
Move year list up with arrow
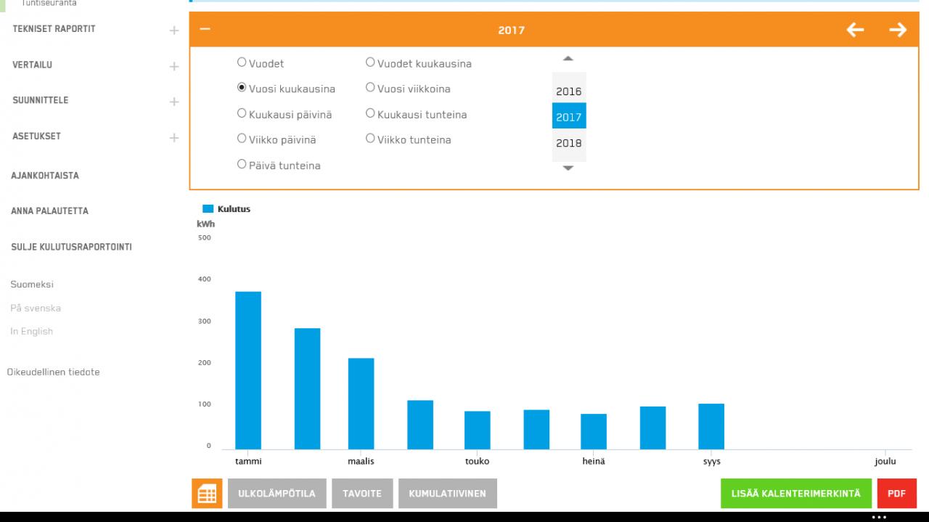(x=568, y=59)
